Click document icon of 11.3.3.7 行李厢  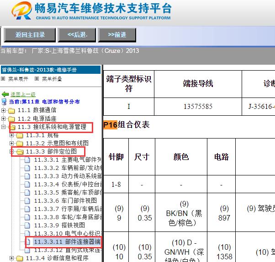27,209
